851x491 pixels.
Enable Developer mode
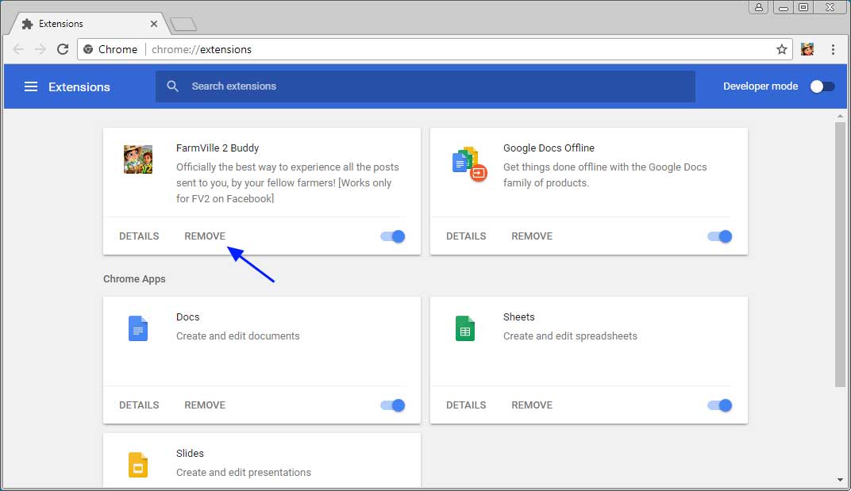coord(822,86)
